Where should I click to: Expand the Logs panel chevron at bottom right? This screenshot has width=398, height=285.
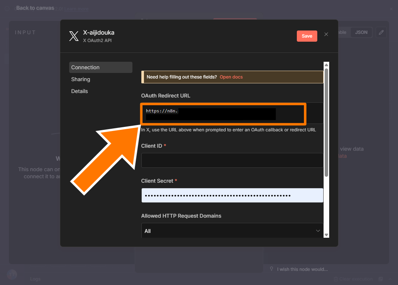(390, 279)
